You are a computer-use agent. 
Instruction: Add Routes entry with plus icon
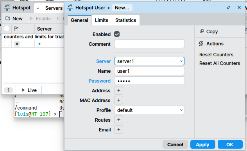tap(119, 120)
